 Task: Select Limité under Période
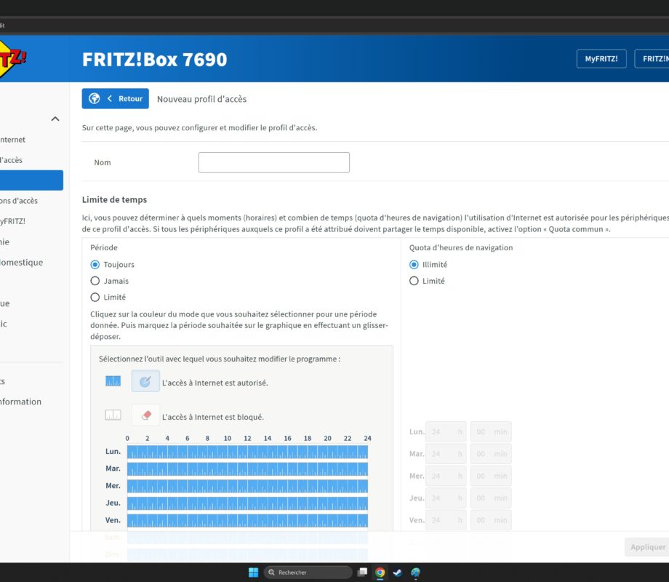95,298
